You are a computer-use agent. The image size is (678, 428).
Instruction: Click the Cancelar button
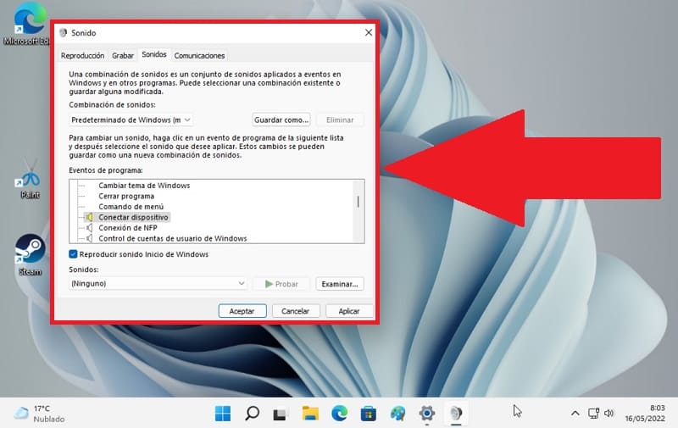coord(296,311)
